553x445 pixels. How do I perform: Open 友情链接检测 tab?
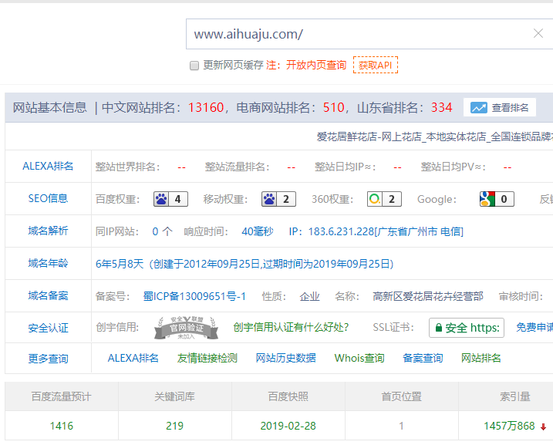tap(207, 358)
